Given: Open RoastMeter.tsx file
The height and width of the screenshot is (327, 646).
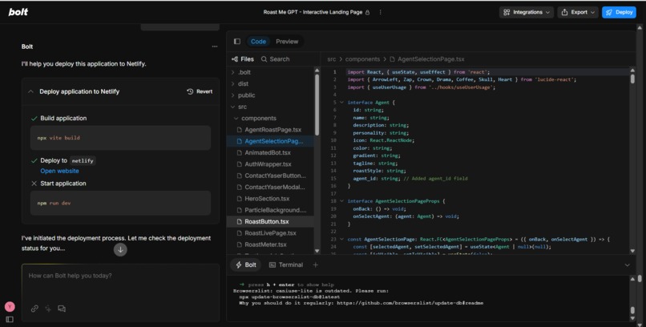Looking at the screenshot, I should (x=265, y=244).
